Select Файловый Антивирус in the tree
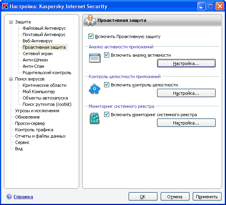This screenshot has height=205, width=226. pyautogui.click(x=44, y=28)
